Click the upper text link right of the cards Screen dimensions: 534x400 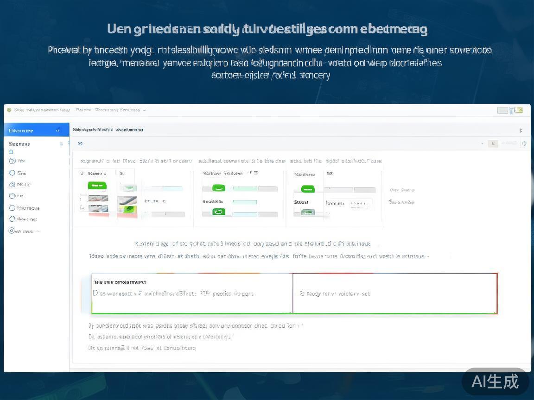coord(402,190)
